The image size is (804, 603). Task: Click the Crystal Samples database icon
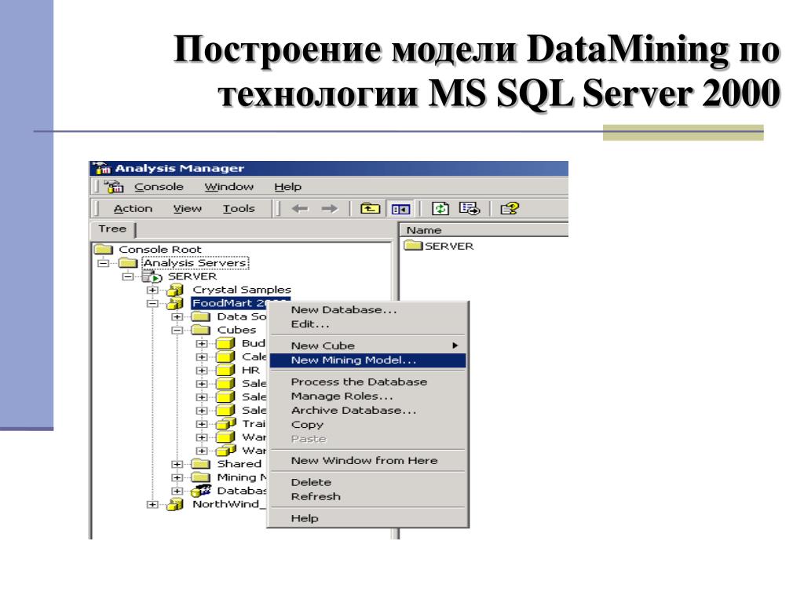pyautogui.click(x=175, y=290)
